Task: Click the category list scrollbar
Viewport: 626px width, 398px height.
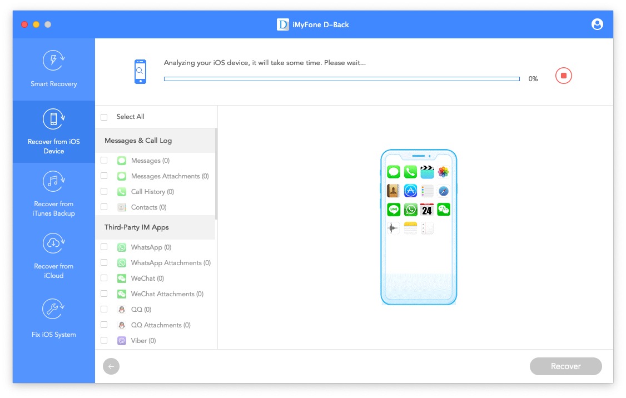Action: click(216, 173)
